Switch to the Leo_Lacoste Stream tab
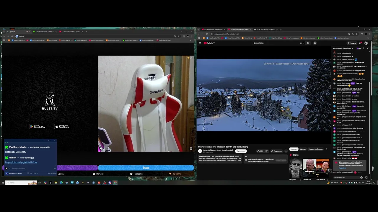Viewport: 378px width, 212px height. point(45,32)
